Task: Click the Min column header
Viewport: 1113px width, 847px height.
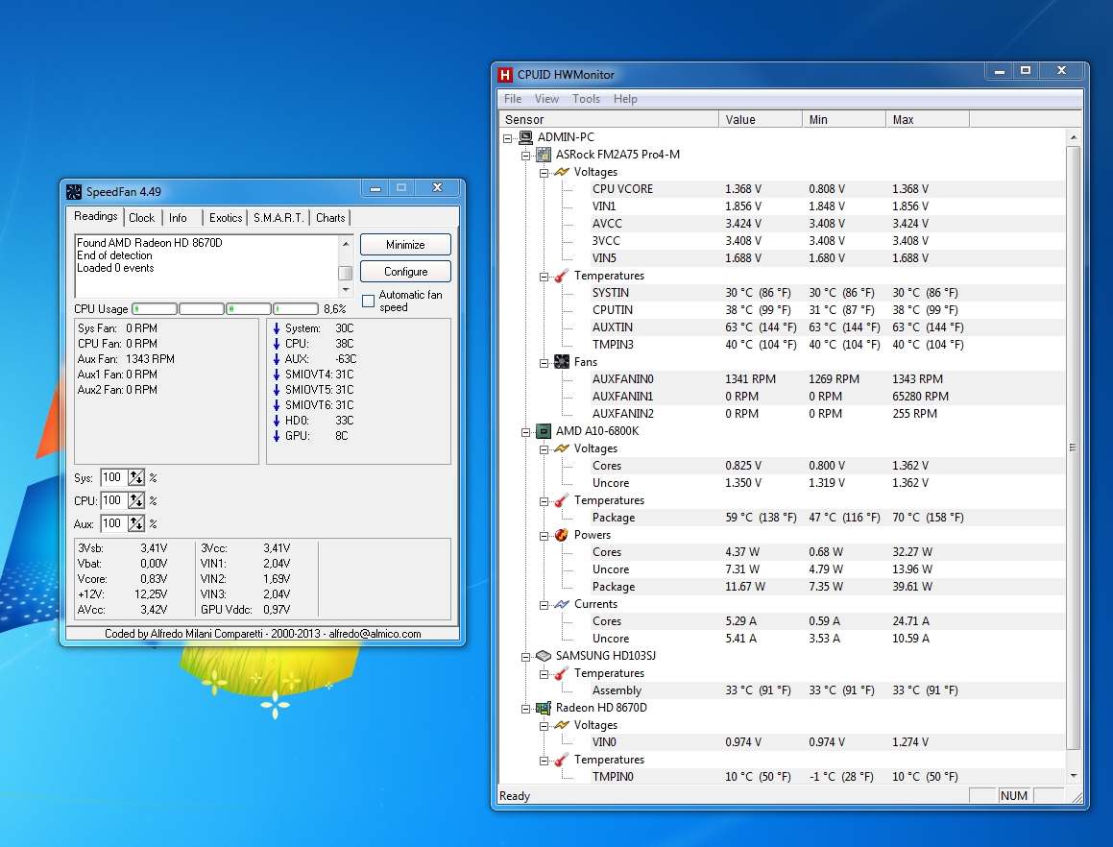Action: tap(844, 119)
